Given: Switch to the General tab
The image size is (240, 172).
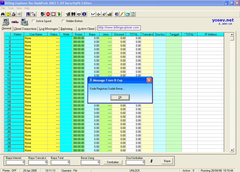Looking at the screenshot, I should pos(6,28).
